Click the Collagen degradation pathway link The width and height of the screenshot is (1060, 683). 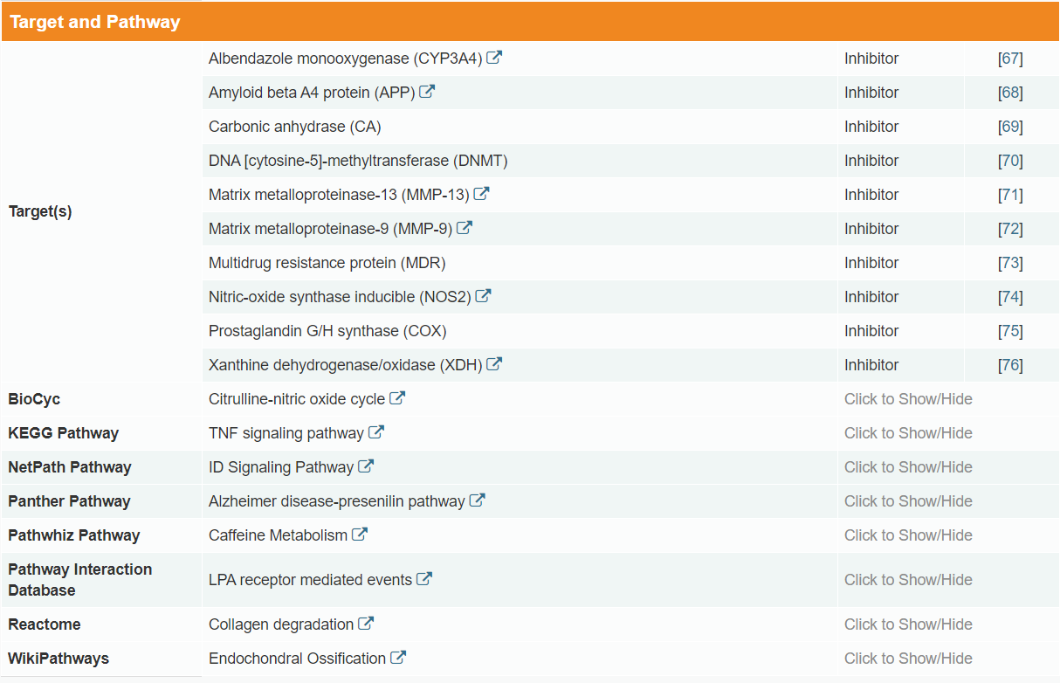click(x=281, y=624)
